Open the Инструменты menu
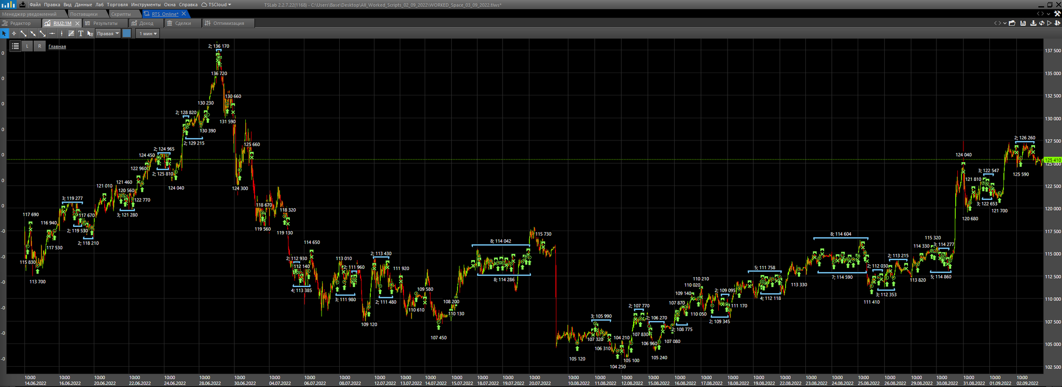1062x387 pixels. click(x=146, y=5)
